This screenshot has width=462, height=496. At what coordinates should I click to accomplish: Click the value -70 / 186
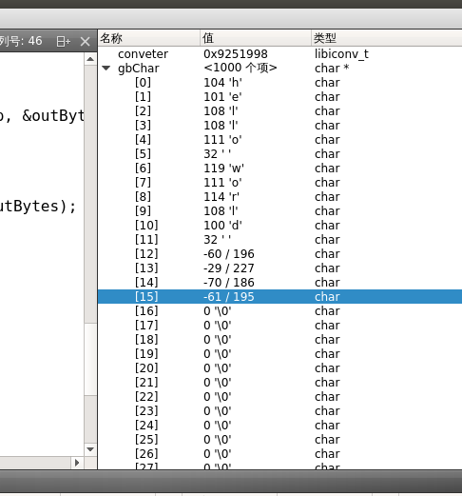tap(229, 283)
